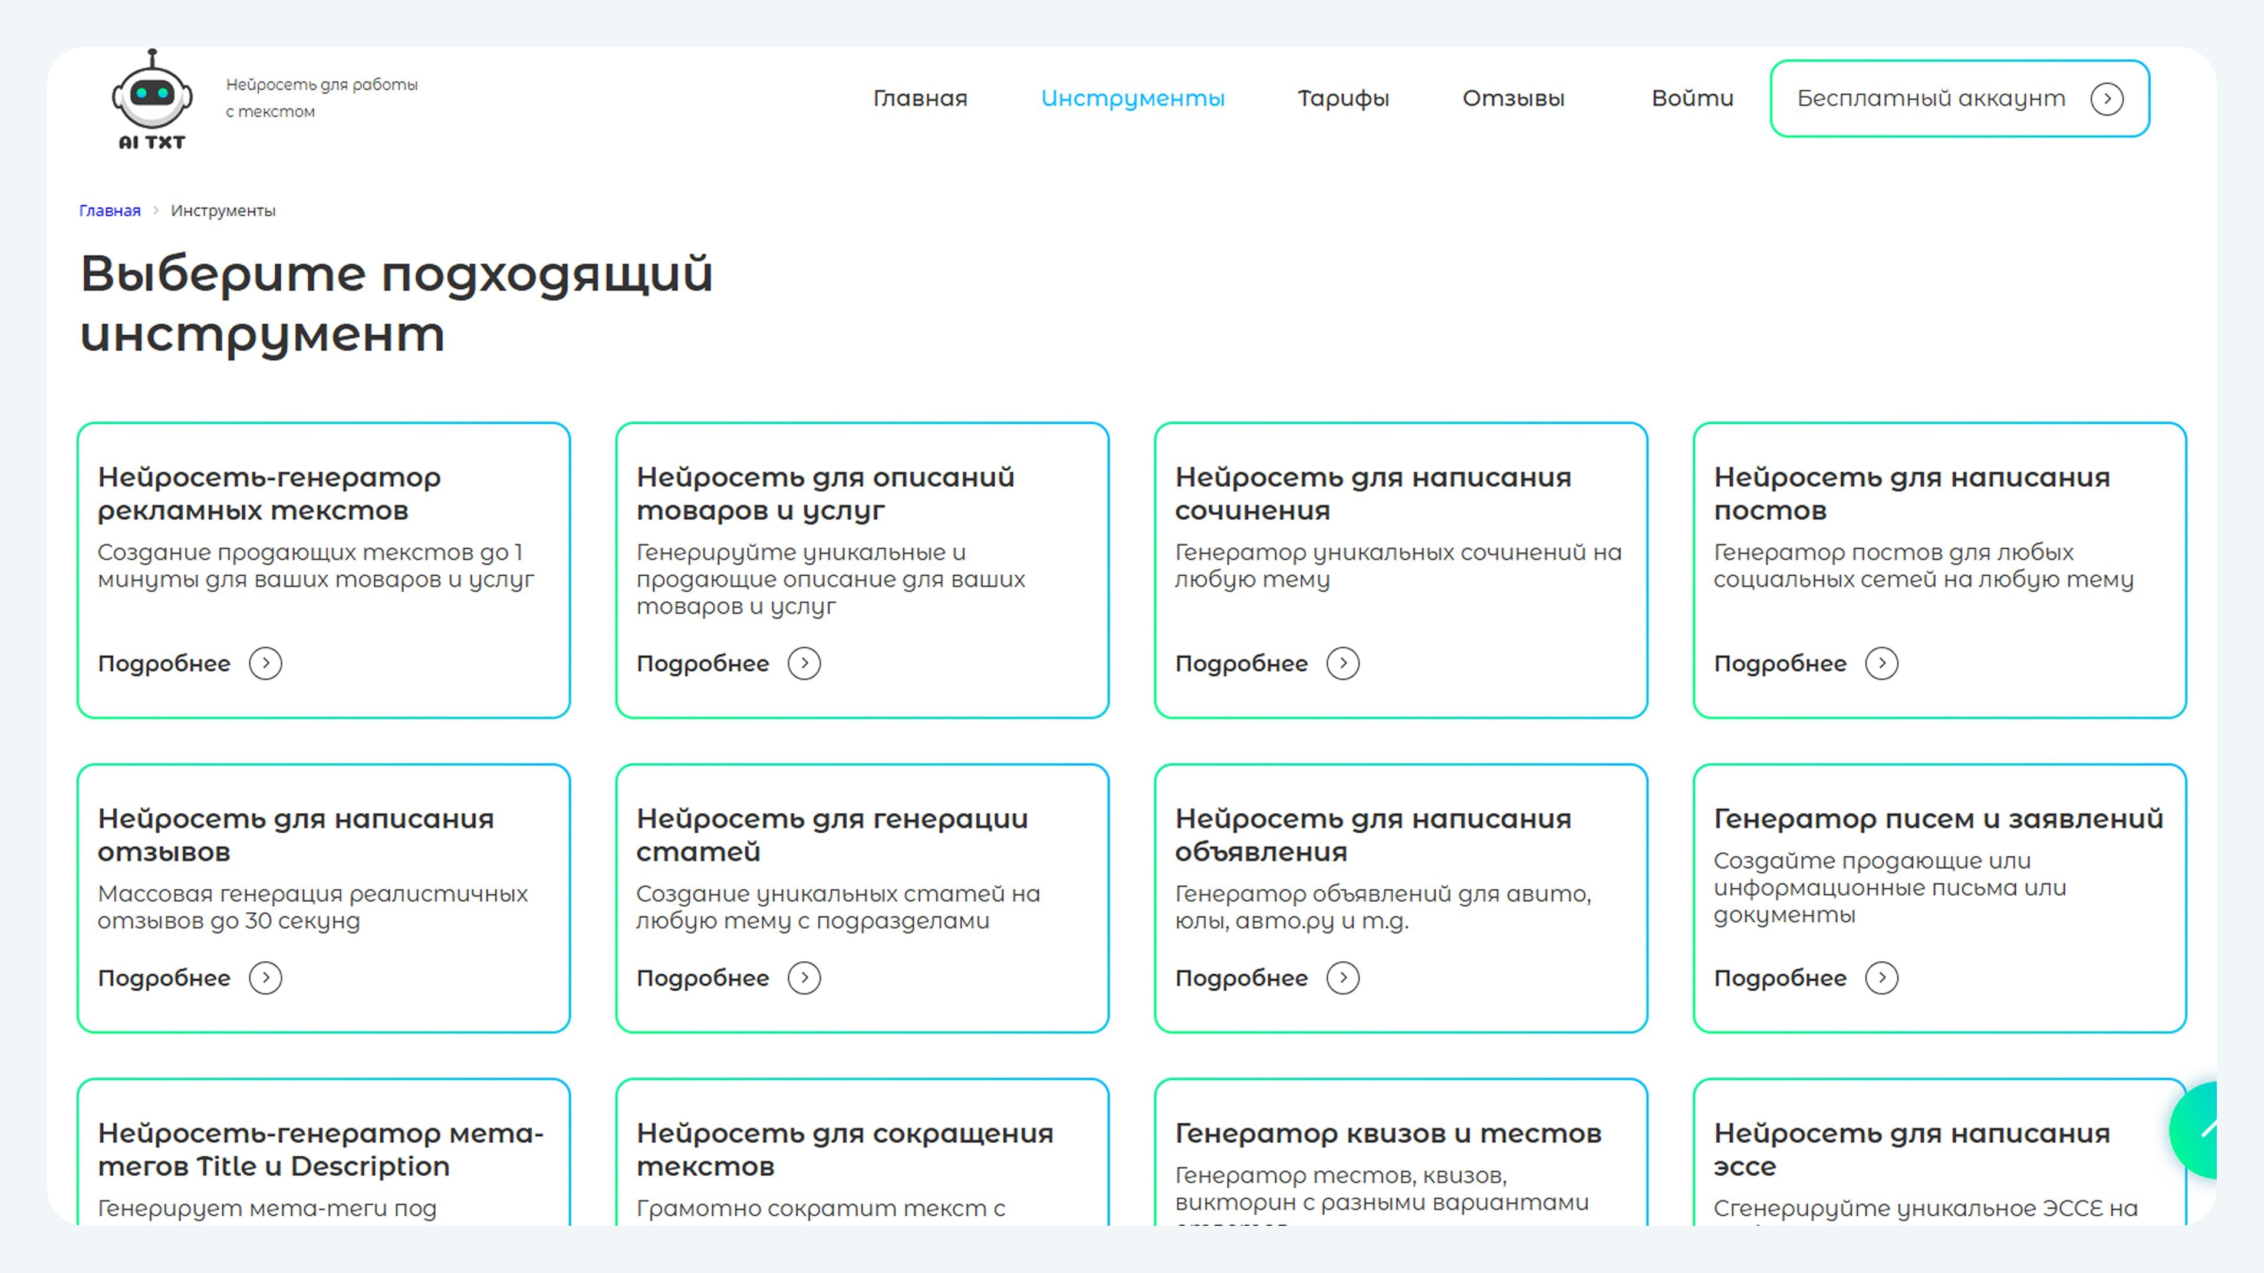Go to the Тарифы page
Image resolution: width=2264 pixels, height=1273 pixels.
1343,98
